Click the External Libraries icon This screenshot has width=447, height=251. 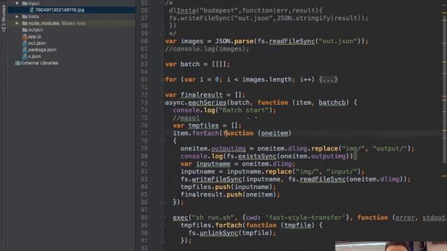coord(17,63)
